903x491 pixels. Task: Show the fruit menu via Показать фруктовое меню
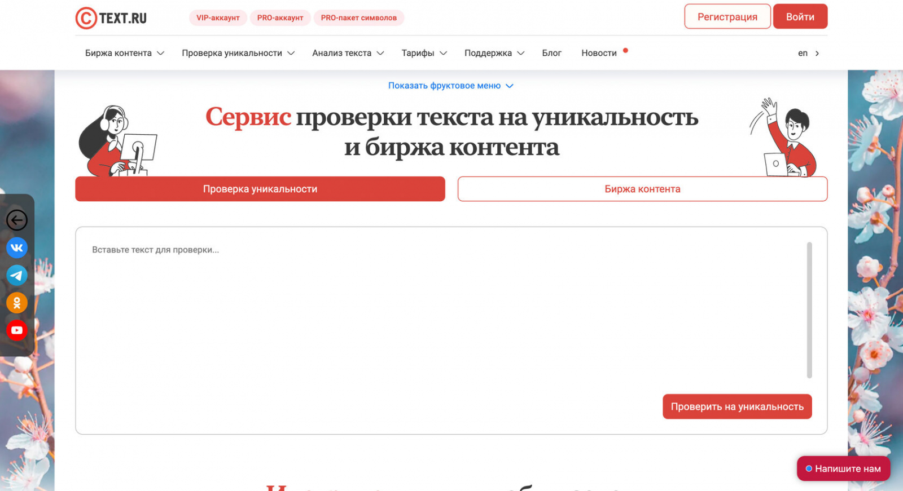[451, 86]
